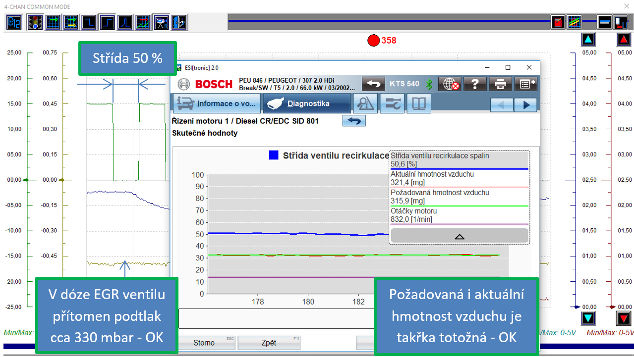This screenshot has height=357, width=634.
Task: Click the multicolor diagonal lines icon
Action: [575, 22]
